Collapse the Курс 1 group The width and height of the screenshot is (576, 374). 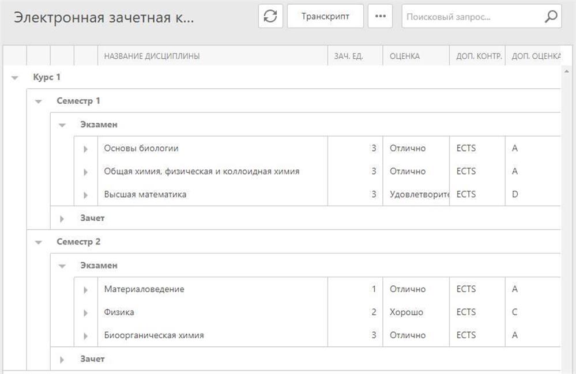coord(14,78)
